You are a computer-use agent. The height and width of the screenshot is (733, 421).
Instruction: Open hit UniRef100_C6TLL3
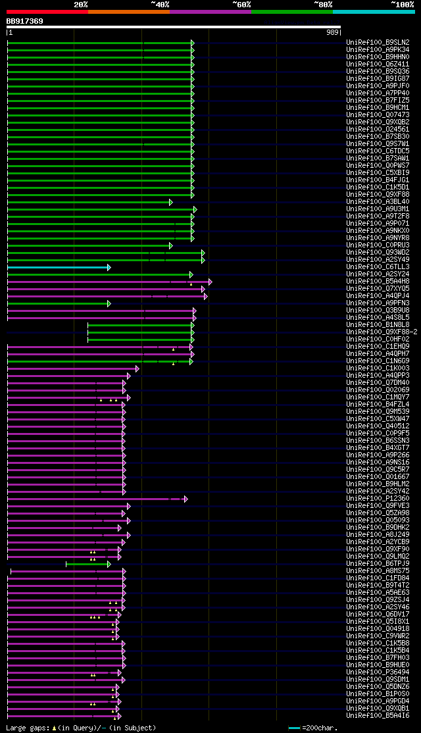(378, 267)
